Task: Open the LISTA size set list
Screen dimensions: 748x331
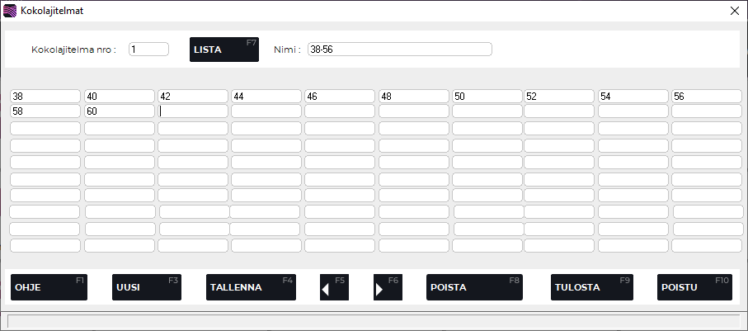Action: pos(223,50)
